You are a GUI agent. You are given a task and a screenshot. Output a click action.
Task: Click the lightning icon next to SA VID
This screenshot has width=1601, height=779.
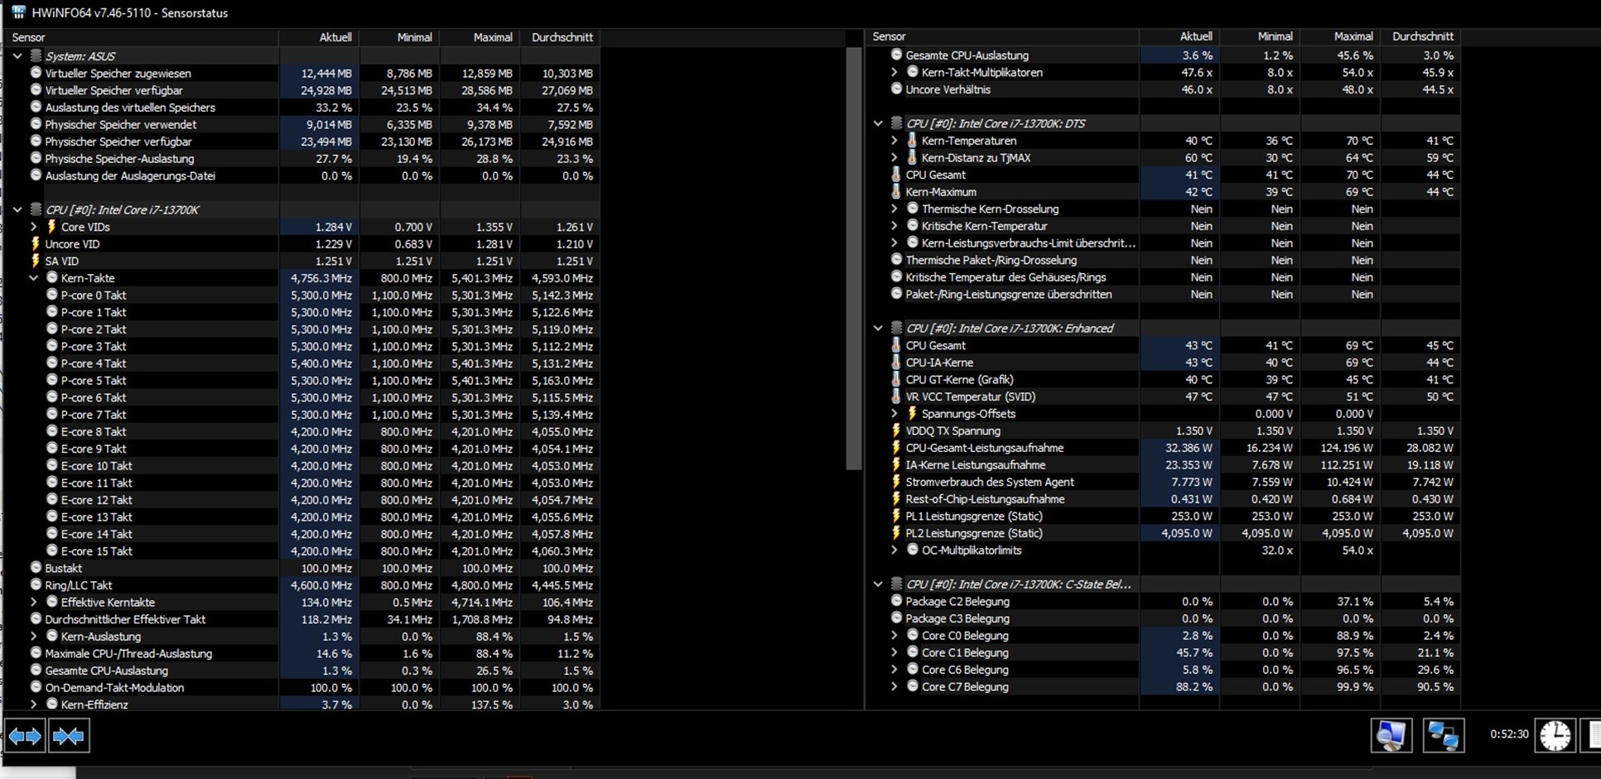point(36,261)
